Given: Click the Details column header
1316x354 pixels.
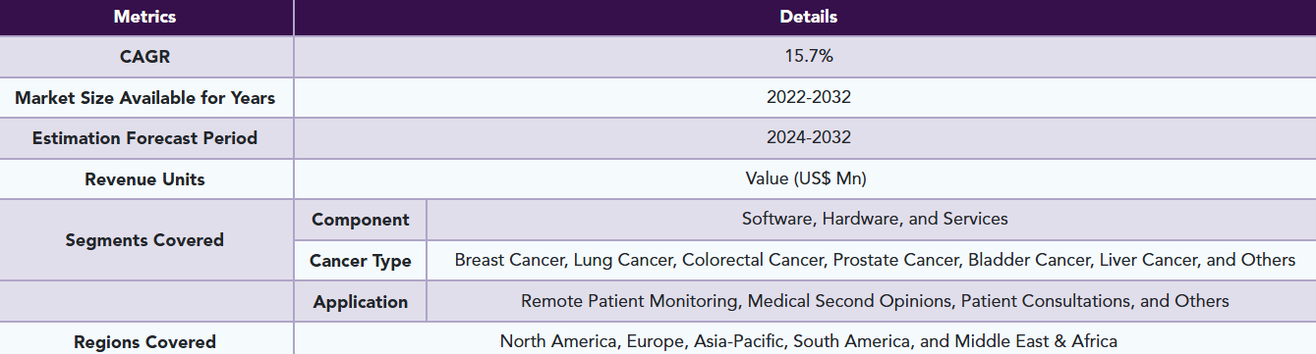Looking at the screenshot, I should tap(808, 17).
